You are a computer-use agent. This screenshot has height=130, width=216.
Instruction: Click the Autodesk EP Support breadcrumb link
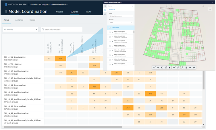[x=40, y=5]
